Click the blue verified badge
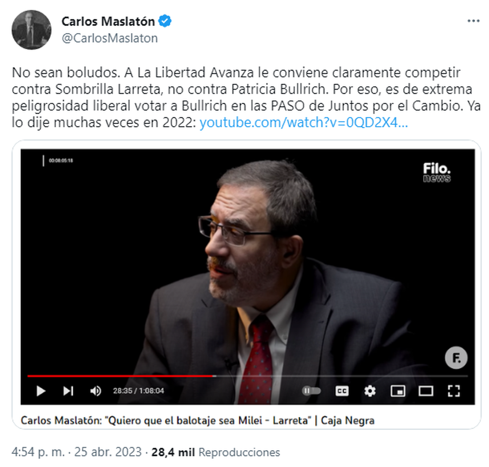 (165, 21)
